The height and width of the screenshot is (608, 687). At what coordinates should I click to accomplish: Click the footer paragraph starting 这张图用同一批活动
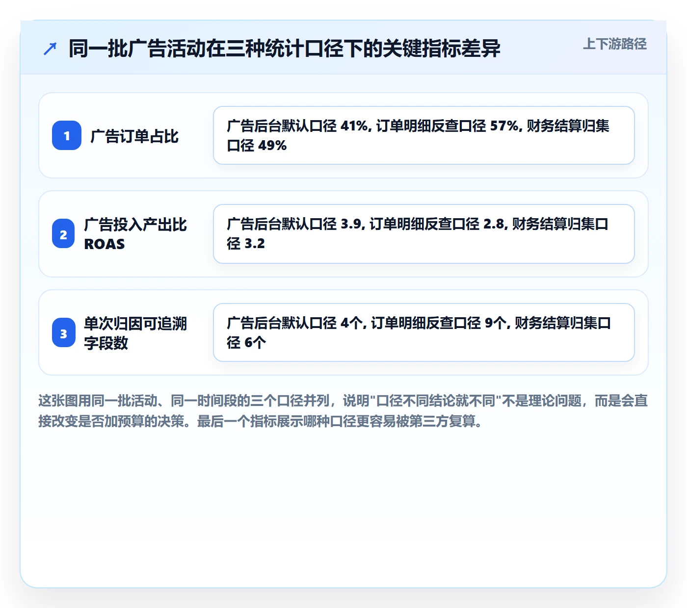(343, 411)
